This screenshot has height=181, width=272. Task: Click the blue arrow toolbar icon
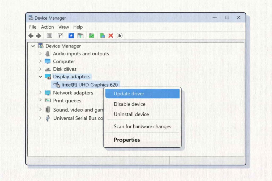[x=71, y=36]
